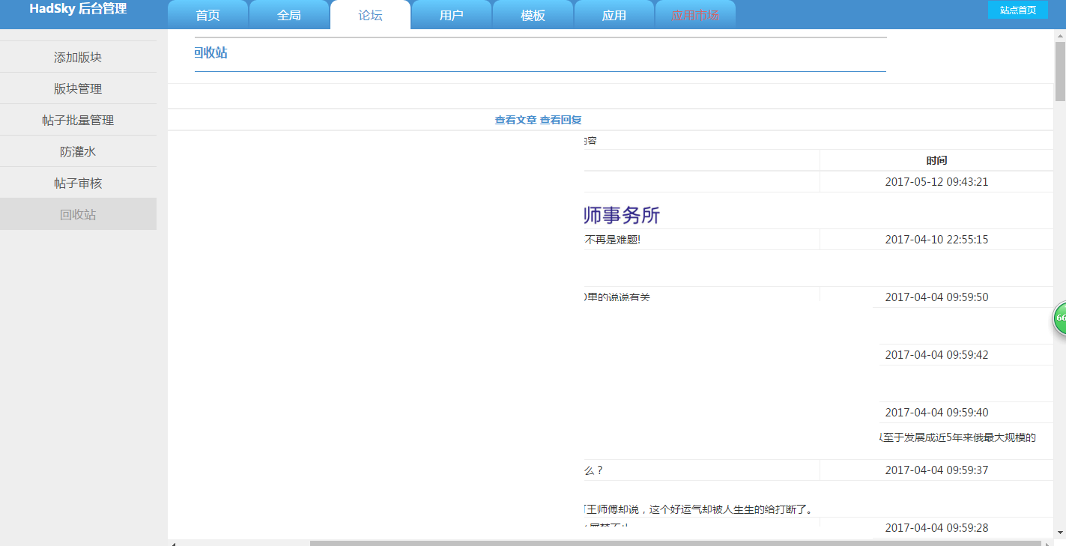
Task: Open 添加版块 in the sidebar
Action: 78,57
